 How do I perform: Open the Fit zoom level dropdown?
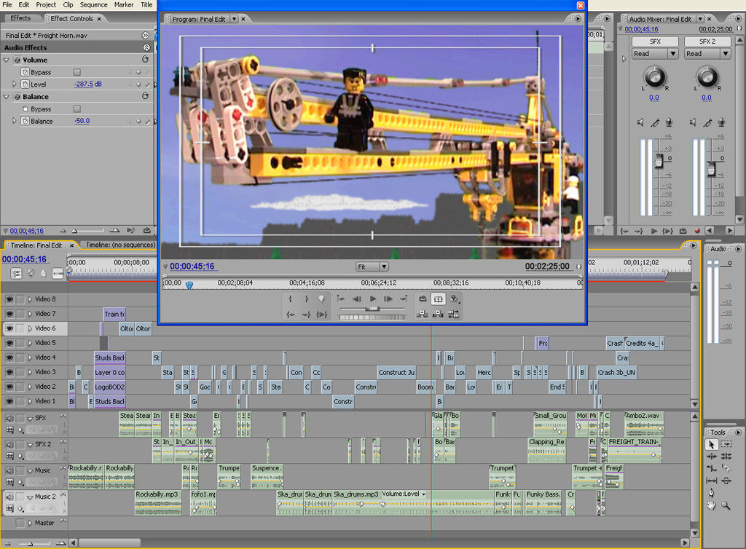pos(372,266)
